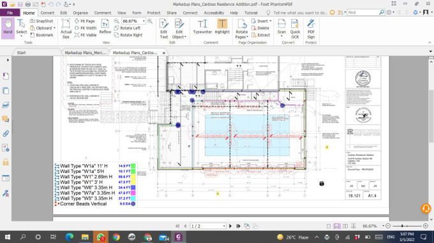Expand the left navigation panel arrow
Image resolution: width=434 pixels, height=243 pixels.
point(8,60)
